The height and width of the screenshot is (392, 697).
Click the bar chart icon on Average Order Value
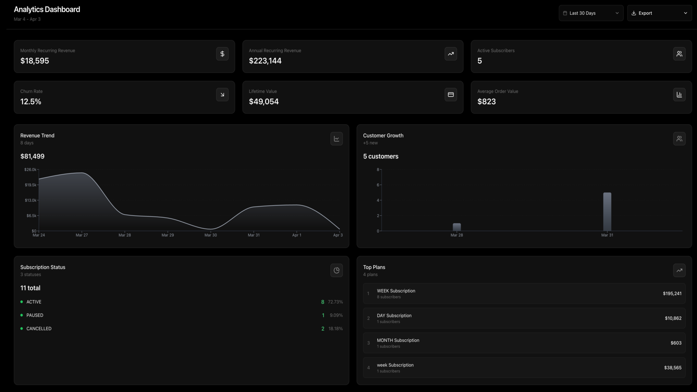click(679, 95)
